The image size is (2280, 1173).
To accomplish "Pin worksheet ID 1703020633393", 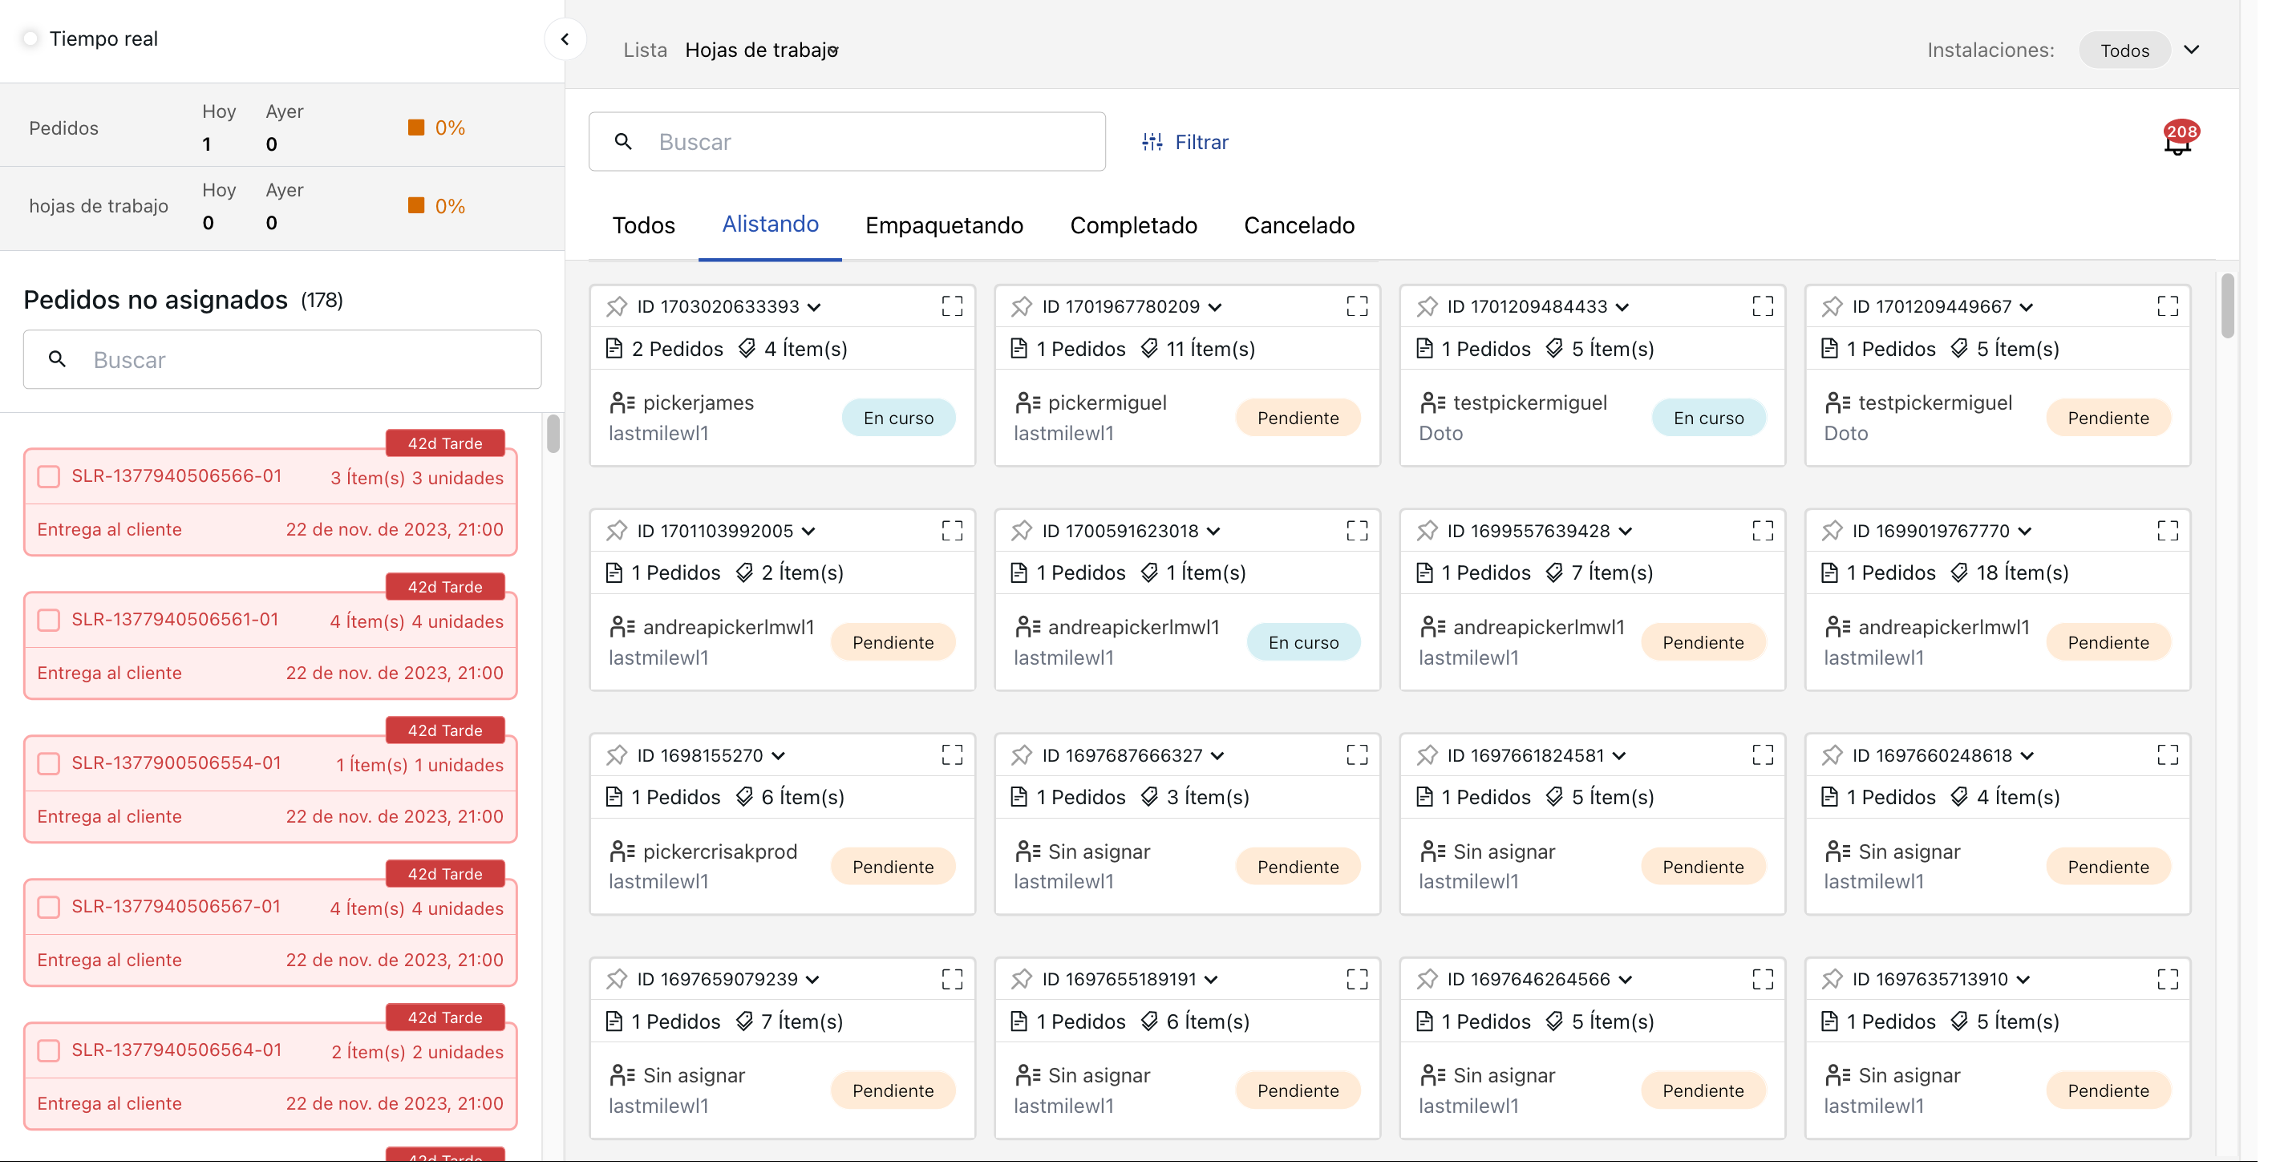I will 617,306.
